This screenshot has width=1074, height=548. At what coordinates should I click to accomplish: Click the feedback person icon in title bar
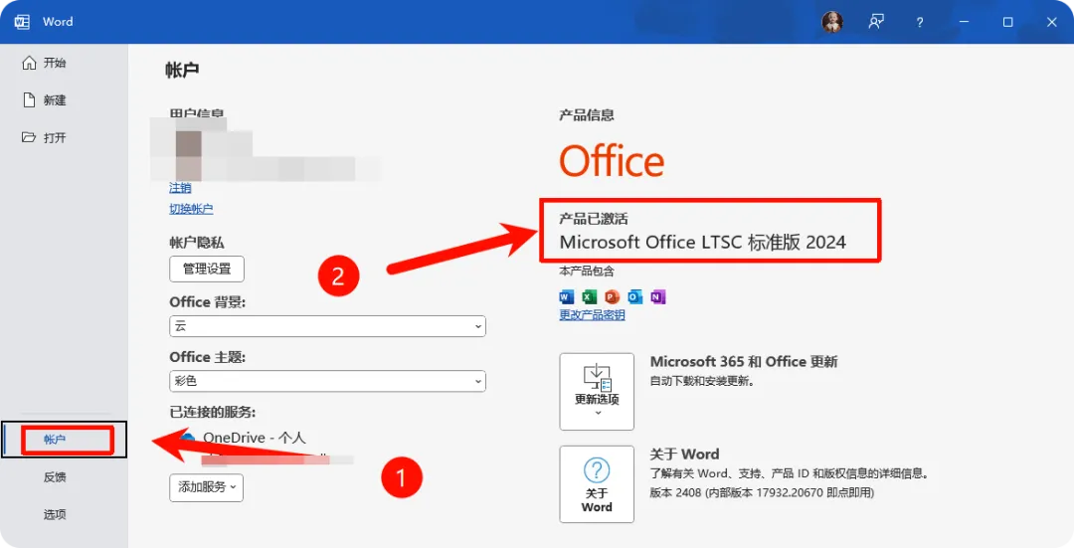click(x=876, y=22)
